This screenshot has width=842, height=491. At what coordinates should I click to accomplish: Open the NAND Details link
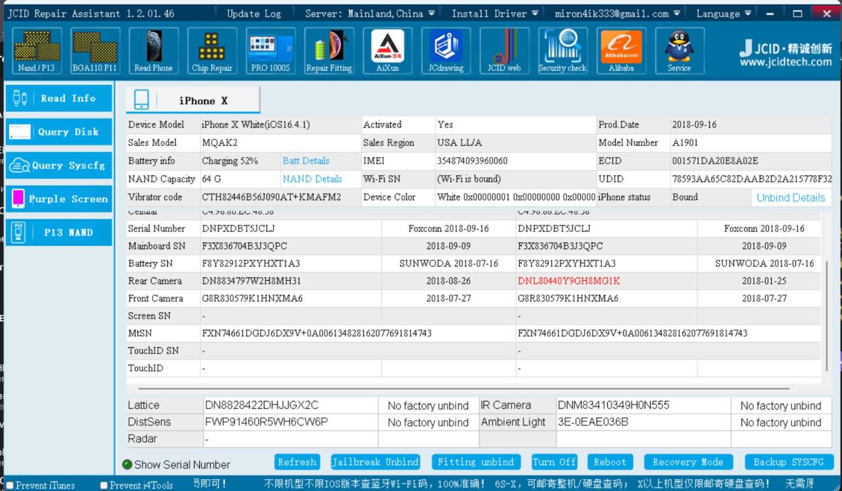tap(312, 179)
